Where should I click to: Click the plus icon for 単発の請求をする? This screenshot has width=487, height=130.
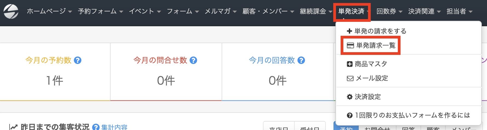[349, 31]
